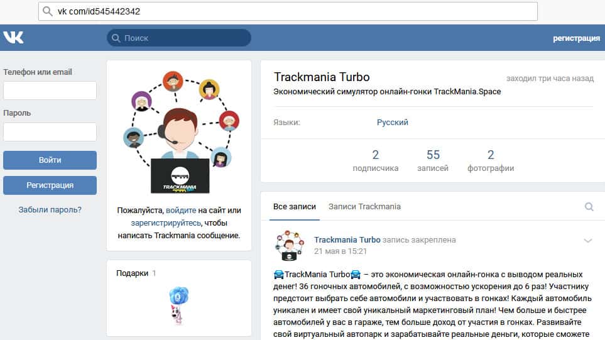Click the Языки: label
This screenshot has width=605, height=340.
(286, 123)
